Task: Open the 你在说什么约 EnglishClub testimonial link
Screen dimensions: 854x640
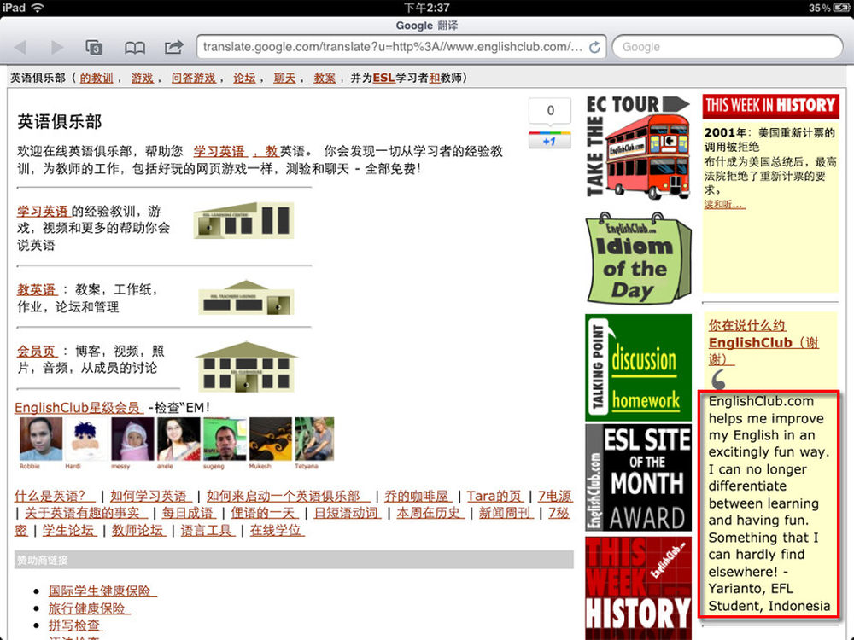Action: [x=763, y=342]
